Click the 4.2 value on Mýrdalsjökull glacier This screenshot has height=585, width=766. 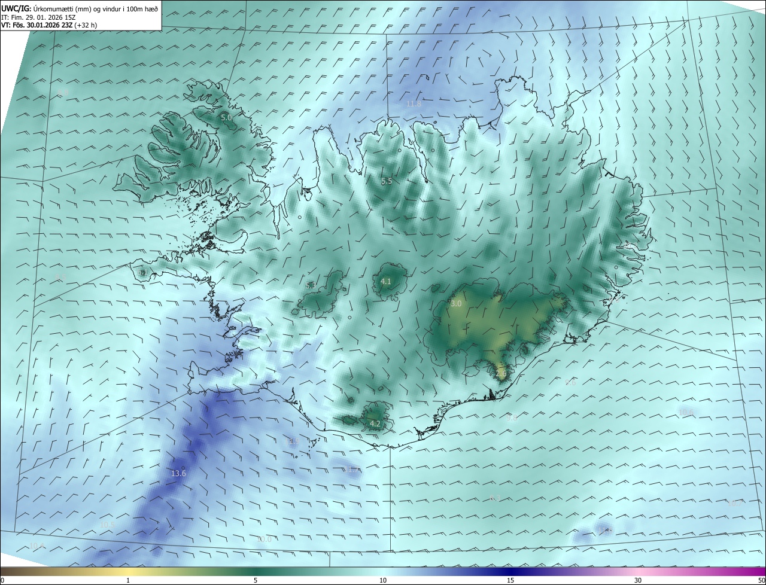pos(375,423)
